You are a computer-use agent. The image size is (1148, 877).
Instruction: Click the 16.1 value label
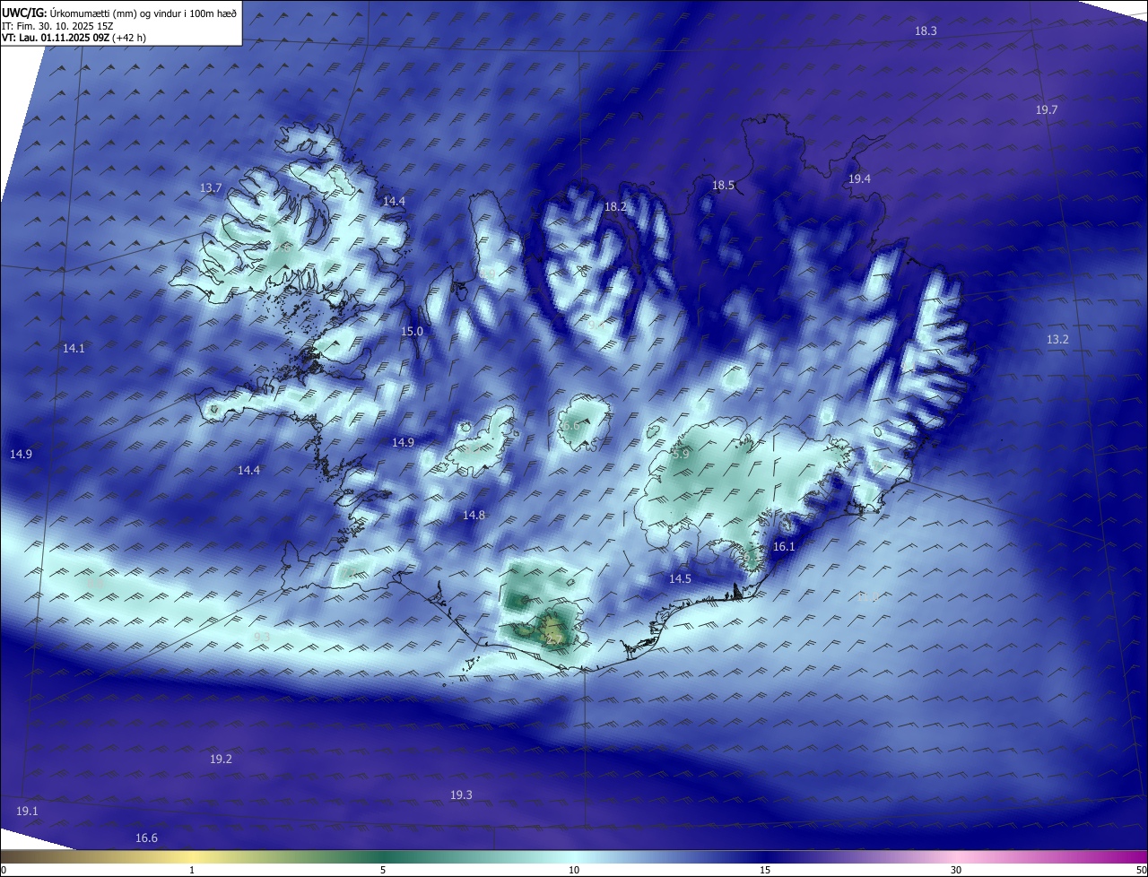tap(784, 547)
